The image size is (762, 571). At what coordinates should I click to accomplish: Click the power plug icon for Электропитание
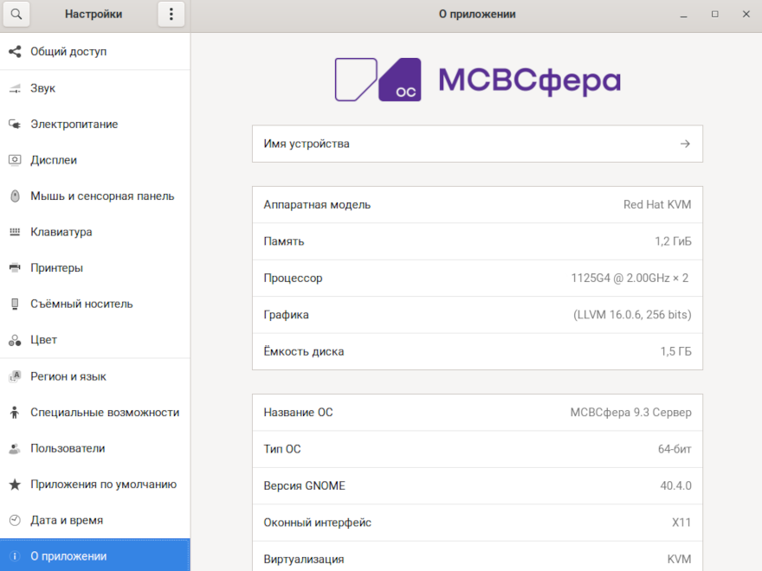(15, 125)
